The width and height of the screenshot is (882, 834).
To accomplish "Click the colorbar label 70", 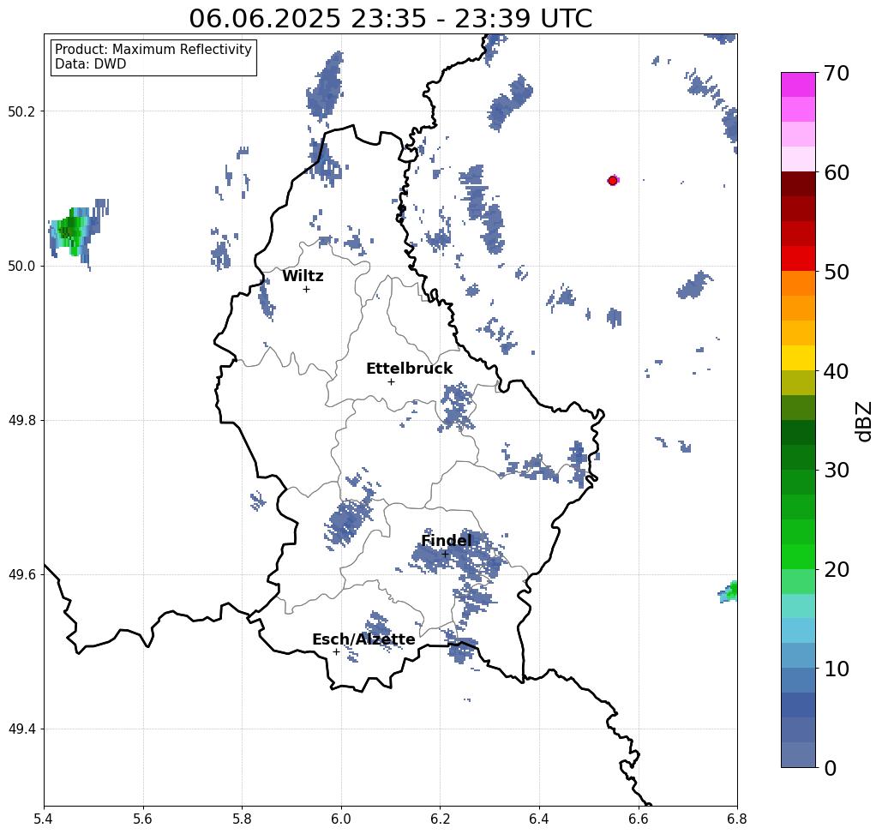I will 836,73.
